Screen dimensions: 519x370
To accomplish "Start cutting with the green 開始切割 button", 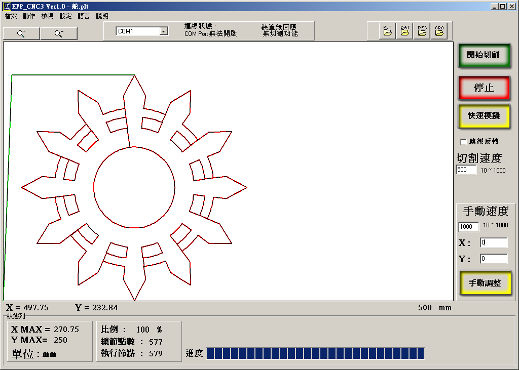I will click(484, 55).
